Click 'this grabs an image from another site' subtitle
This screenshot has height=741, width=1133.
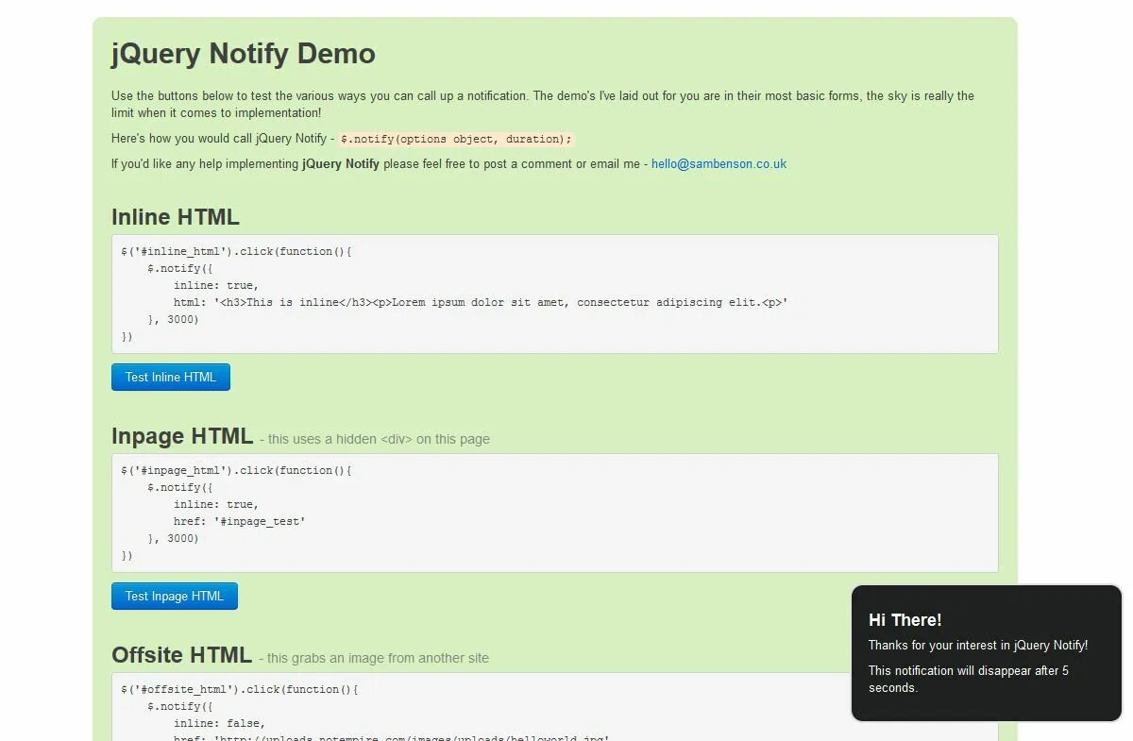point(374,658)
